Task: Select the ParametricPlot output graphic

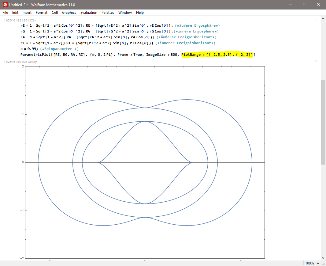Action: click(145, 162)
